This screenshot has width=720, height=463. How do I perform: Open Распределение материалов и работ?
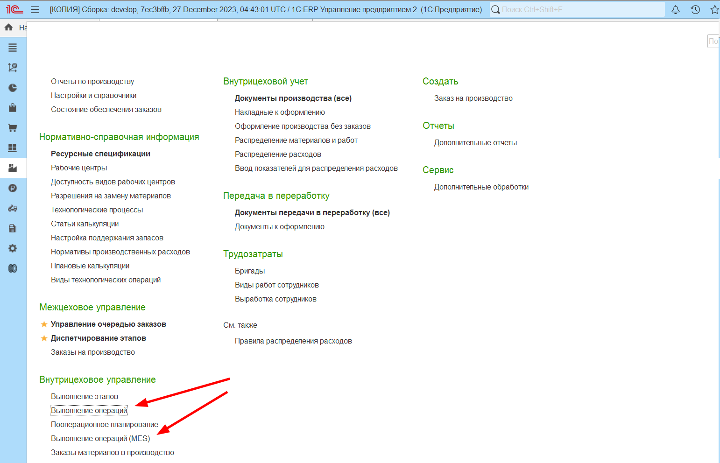(296, 140)
